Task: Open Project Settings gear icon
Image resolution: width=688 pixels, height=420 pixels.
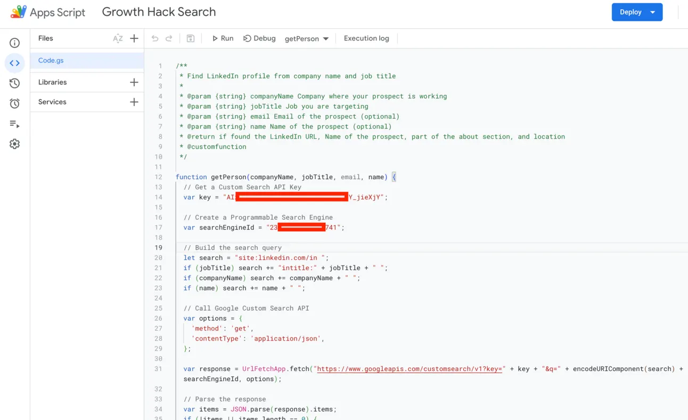Action: 15,144
